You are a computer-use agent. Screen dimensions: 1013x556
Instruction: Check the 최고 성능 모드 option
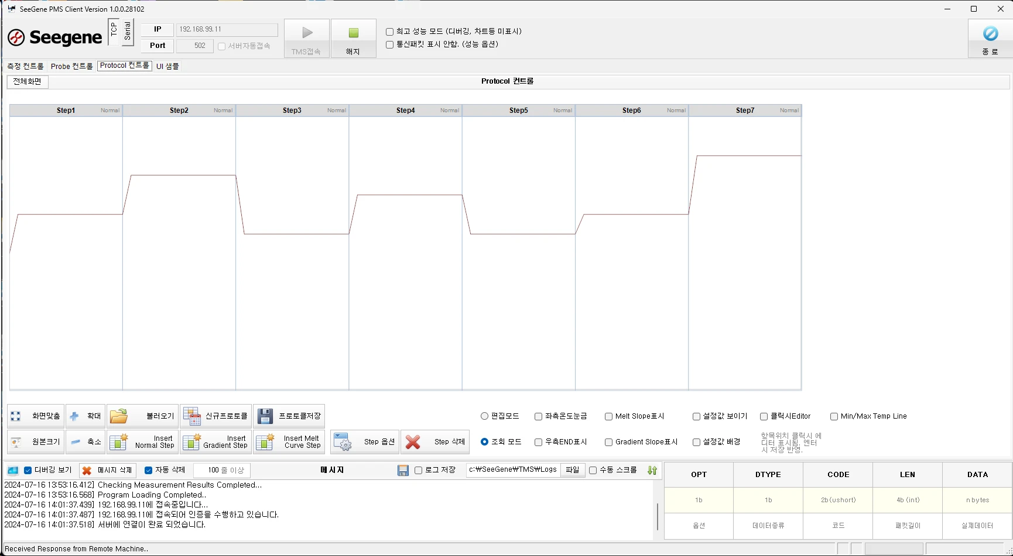(x=389, y=32)
